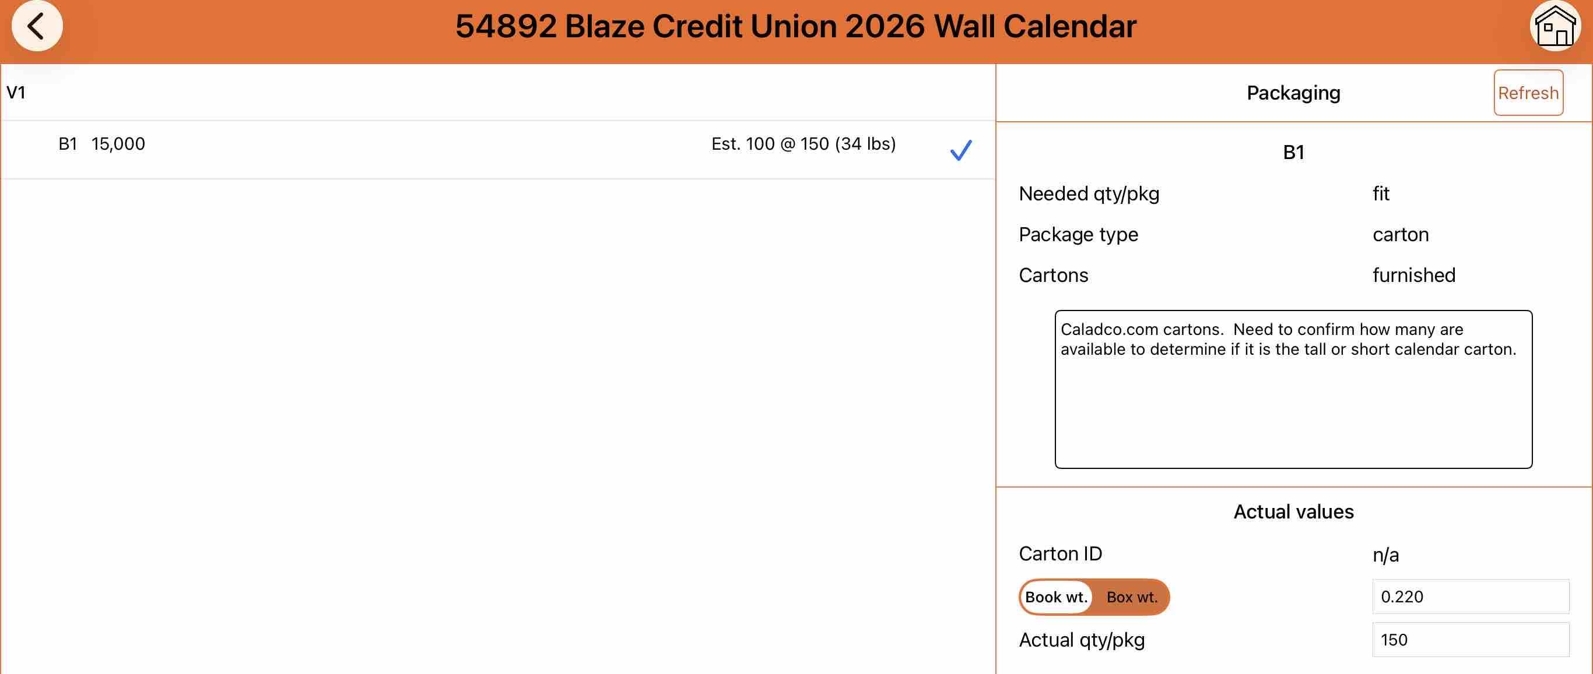Click the B1 heading in Packaging panel

1293,153
